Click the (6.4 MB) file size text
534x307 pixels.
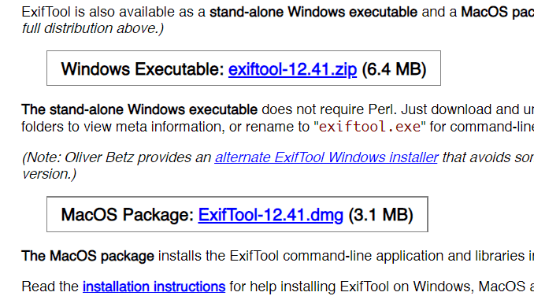[x=394, y=69]
